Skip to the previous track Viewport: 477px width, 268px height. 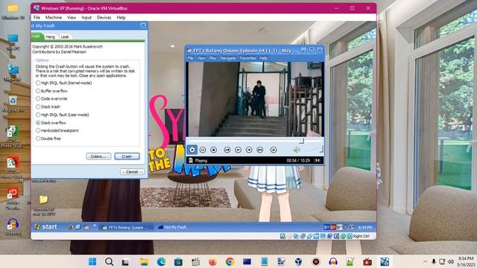[227, 150]
